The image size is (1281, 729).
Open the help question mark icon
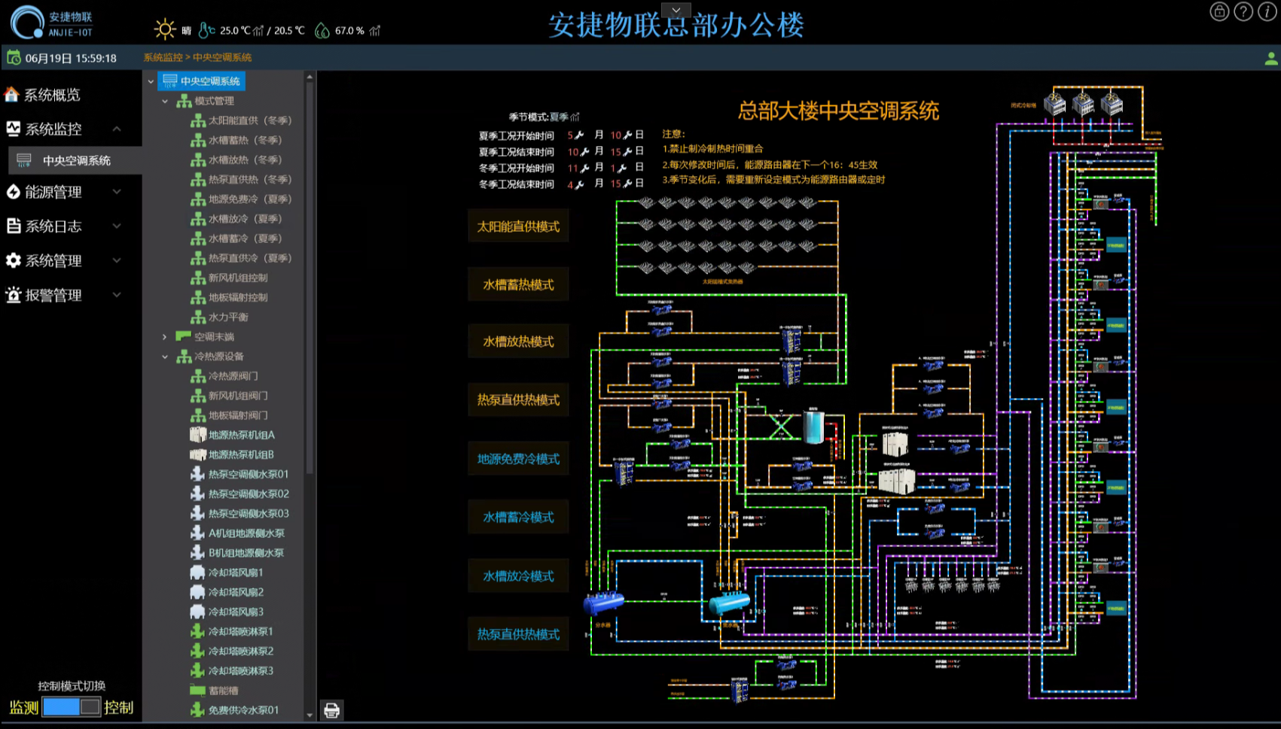1243,11
